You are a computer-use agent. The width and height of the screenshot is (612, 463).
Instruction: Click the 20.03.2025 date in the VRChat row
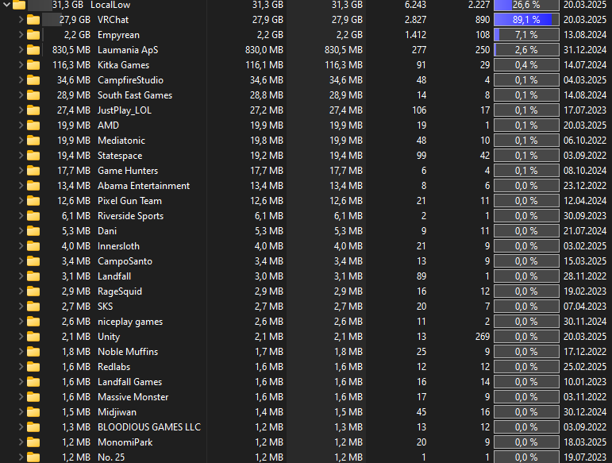point(585,20)
